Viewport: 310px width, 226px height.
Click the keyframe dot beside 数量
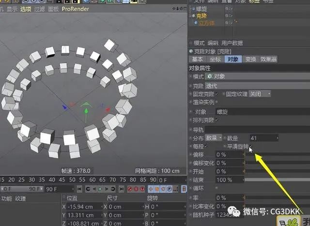(x=225, y=138)
